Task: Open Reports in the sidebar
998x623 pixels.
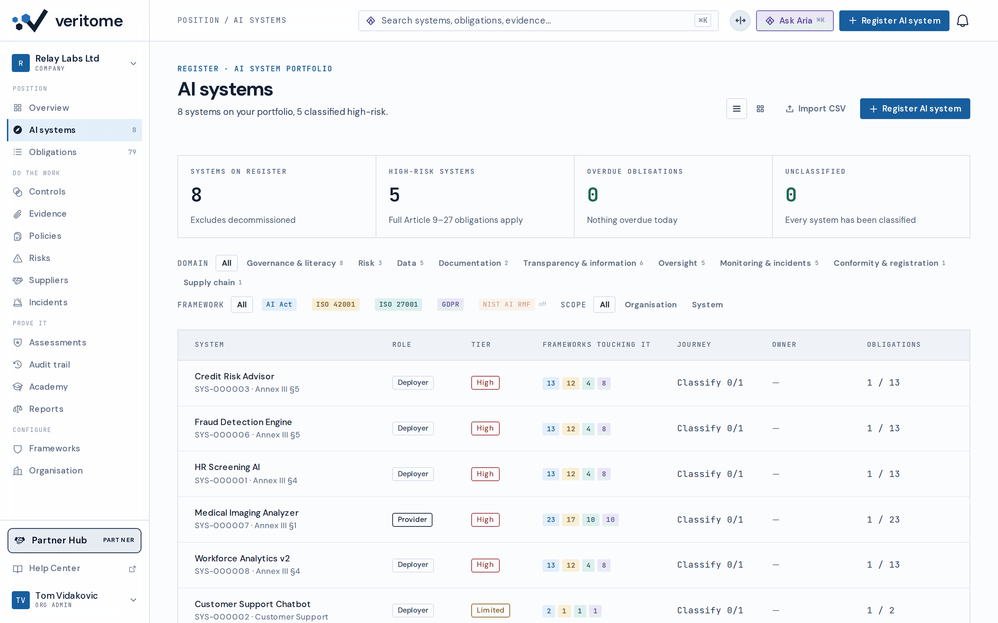Action: 75,409
